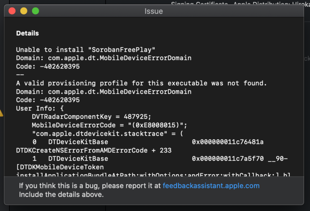This screenshot has width=310, height=211.
Task: Click the Issue window title bar text
Action: point(154,11)
